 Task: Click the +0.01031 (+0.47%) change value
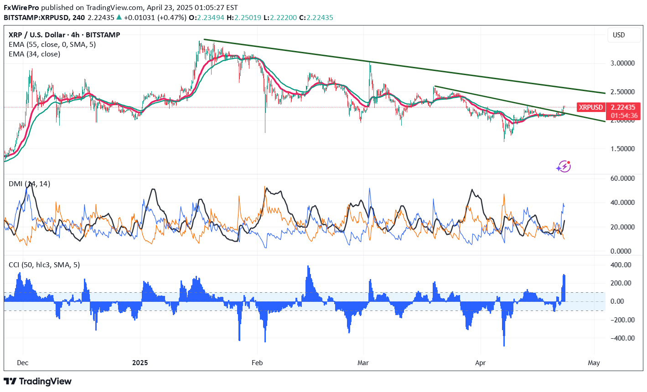click(155, 17)
